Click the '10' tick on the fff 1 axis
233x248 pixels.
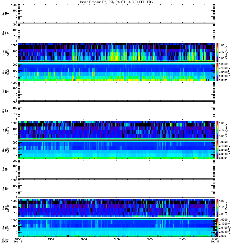[16, 172]
